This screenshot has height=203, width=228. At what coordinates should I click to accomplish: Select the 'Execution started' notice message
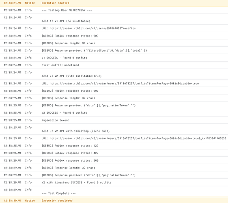pyautogui.click(x=56, y=3)
